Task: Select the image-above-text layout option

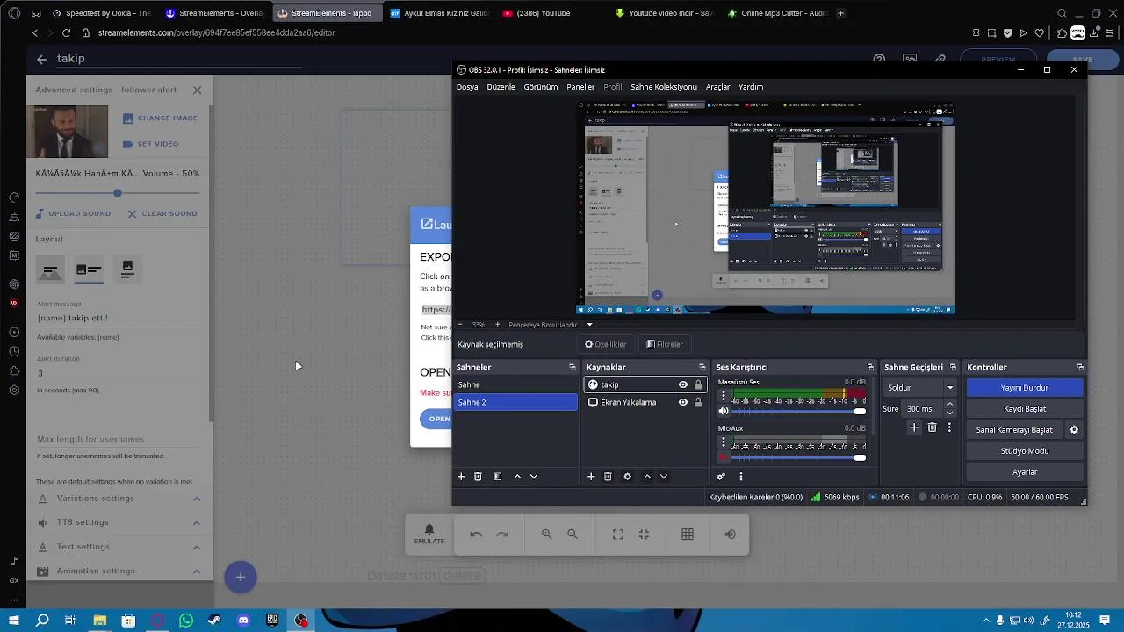Action: pos(127,269)
